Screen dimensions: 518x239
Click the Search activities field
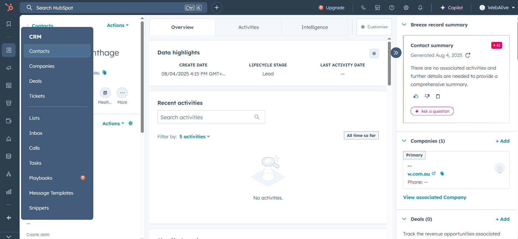[211, 117]
